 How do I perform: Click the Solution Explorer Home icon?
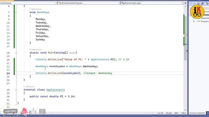199,4
